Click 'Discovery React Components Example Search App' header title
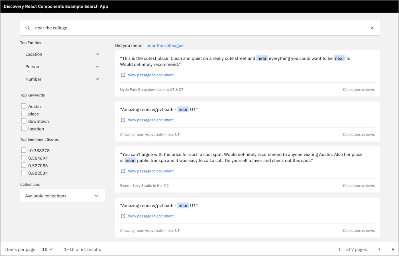 pos(56,6)
